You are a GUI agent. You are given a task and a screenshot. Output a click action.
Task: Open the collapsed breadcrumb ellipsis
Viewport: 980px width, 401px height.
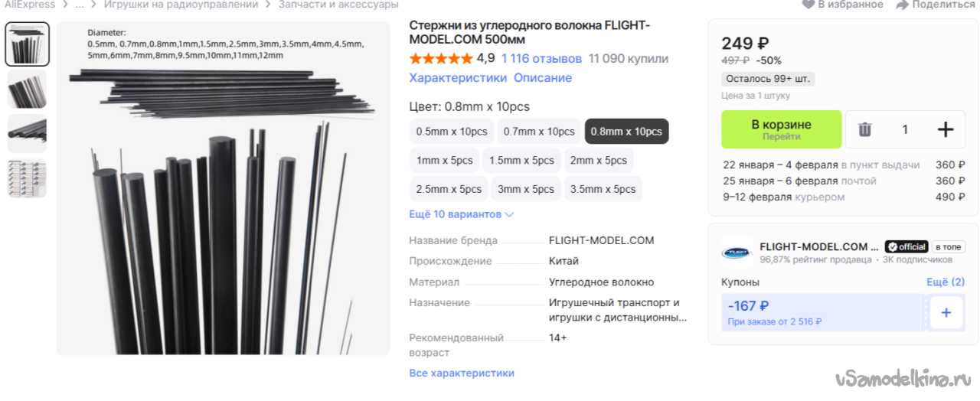[x=80, y=5]
